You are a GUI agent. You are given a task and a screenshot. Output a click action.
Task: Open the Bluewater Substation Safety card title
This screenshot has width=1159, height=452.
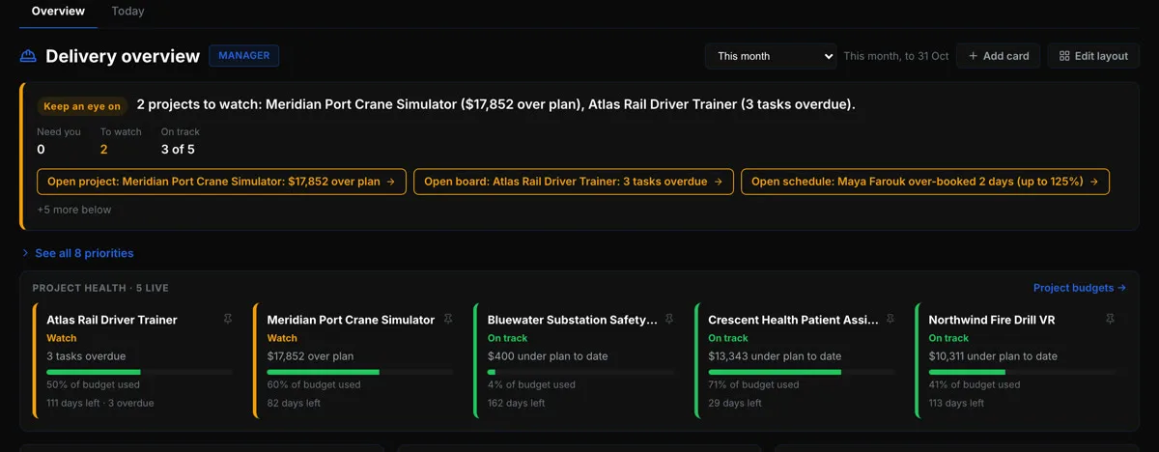point(573,320)
